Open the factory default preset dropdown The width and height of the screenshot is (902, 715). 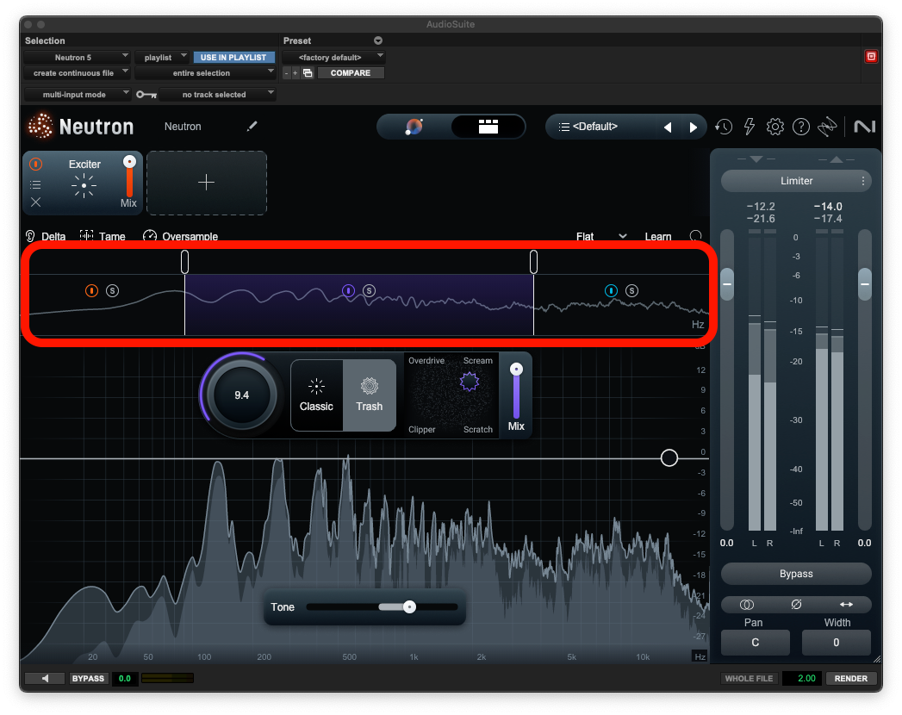click(333, 58)
